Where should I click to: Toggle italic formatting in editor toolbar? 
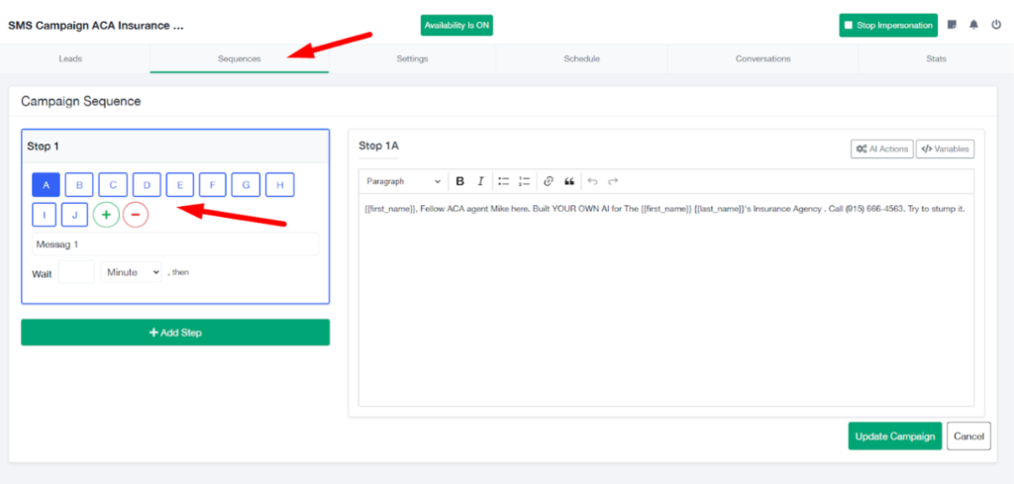(480, 181)
